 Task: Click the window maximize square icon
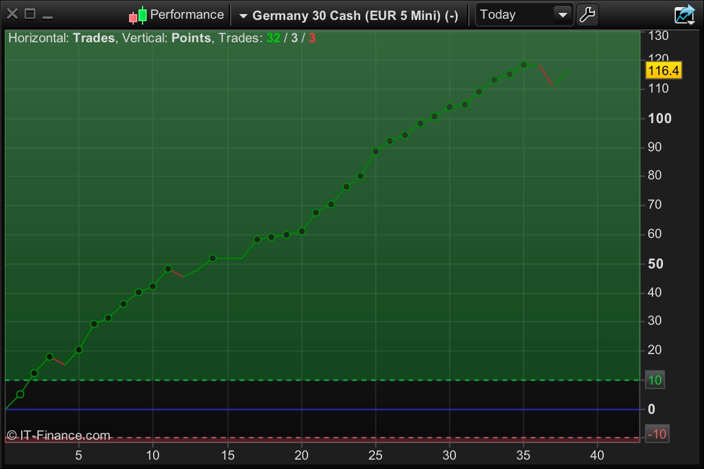click(30, 14)
